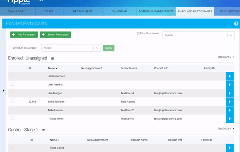Click ID value 12345
The height and width of the screenshot is (152, 240).
click(32, 102)
